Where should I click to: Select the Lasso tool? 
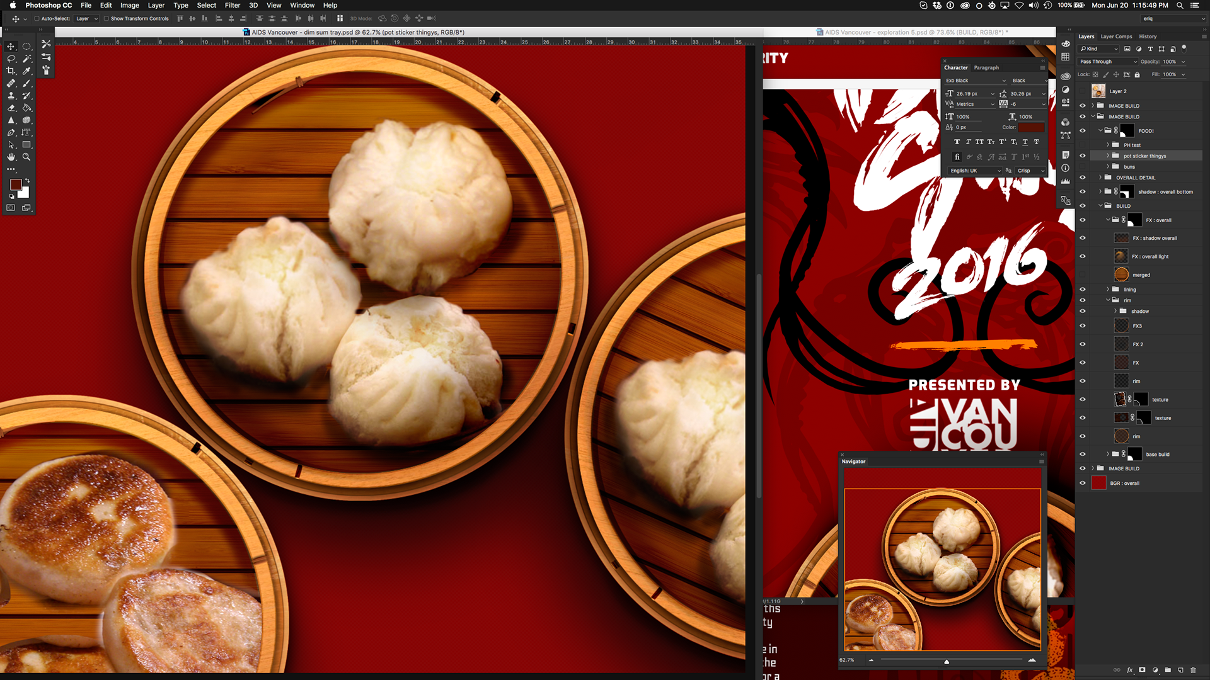click(11, 59)
